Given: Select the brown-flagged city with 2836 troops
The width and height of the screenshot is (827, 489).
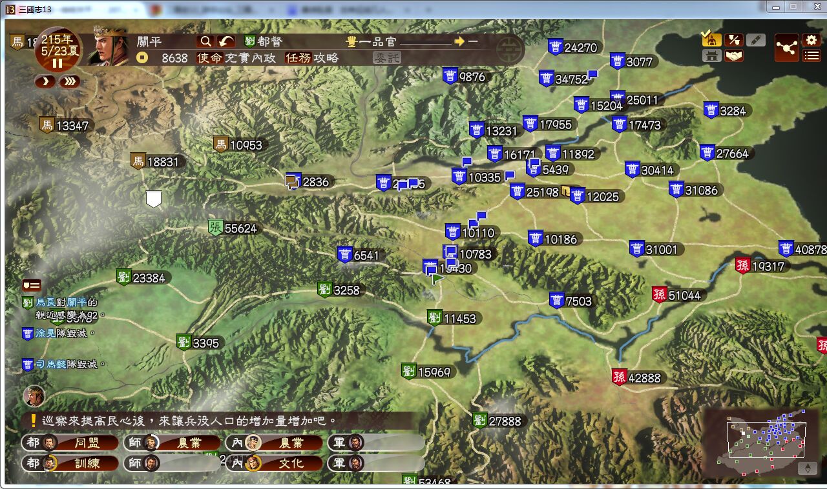Looking at the screenshot, I should [308, 182].
